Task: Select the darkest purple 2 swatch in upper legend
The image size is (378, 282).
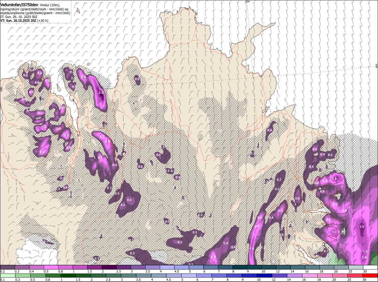Action: (x=109, y=267)
